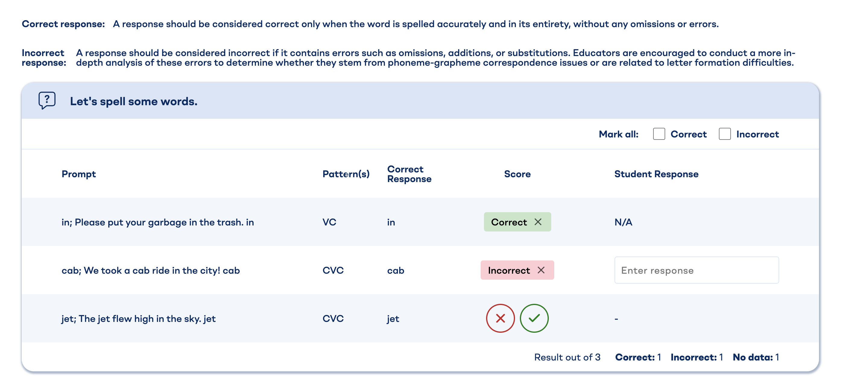
Task: Select the Student Response column header
Action: tap(656, 174)
